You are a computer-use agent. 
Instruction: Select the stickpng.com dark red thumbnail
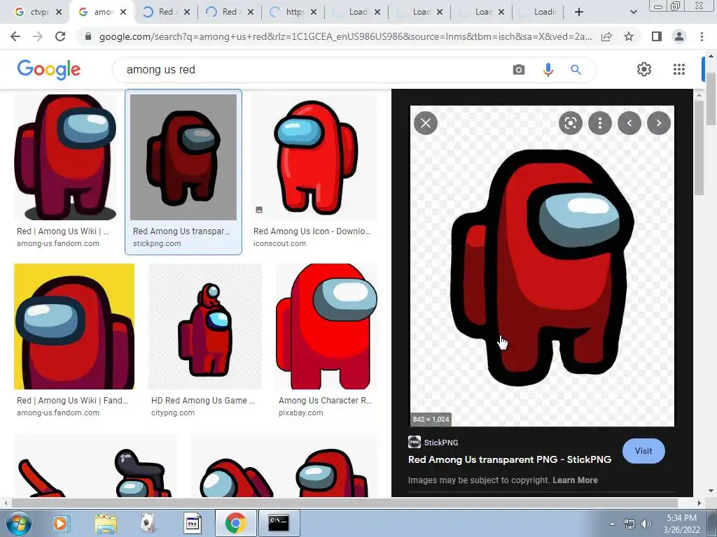pyautogui.click(x=183, y=157)
